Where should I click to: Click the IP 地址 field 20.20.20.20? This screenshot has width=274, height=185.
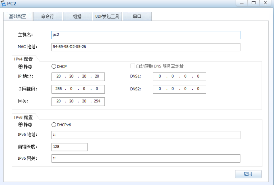(78, 77)
